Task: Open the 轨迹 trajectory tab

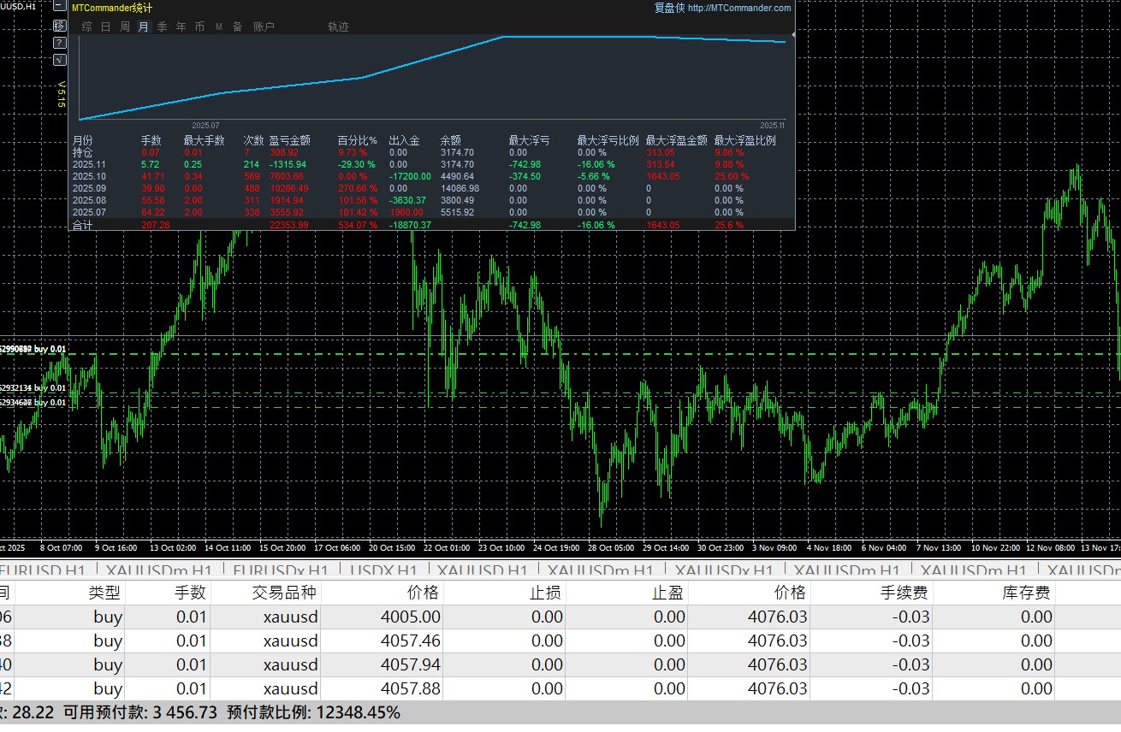Action: 338,27
